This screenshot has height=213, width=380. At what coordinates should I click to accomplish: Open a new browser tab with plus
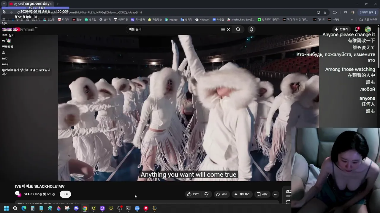click(x=58, y=4)
